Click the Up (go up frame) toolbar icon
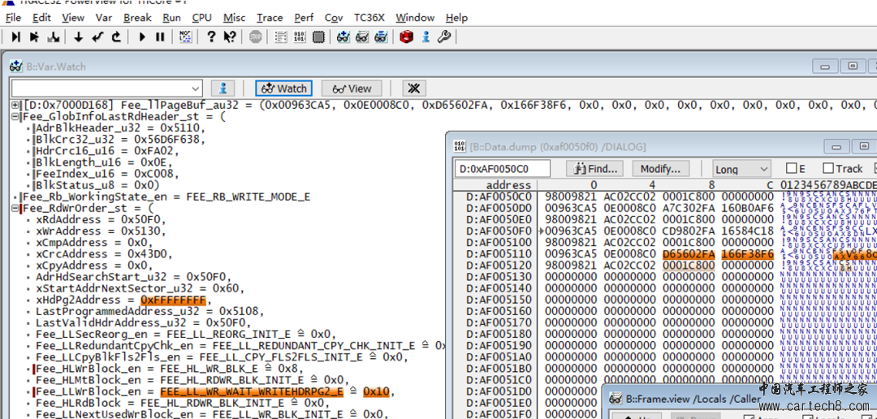 pyautogui.click(x=116, y=37)
